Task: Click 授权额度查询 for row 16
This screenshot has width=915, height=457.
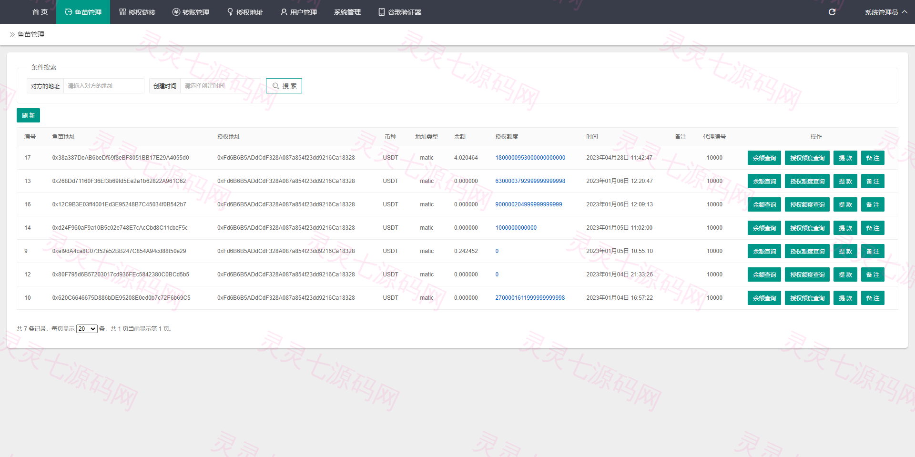Action: pos(807,204)
